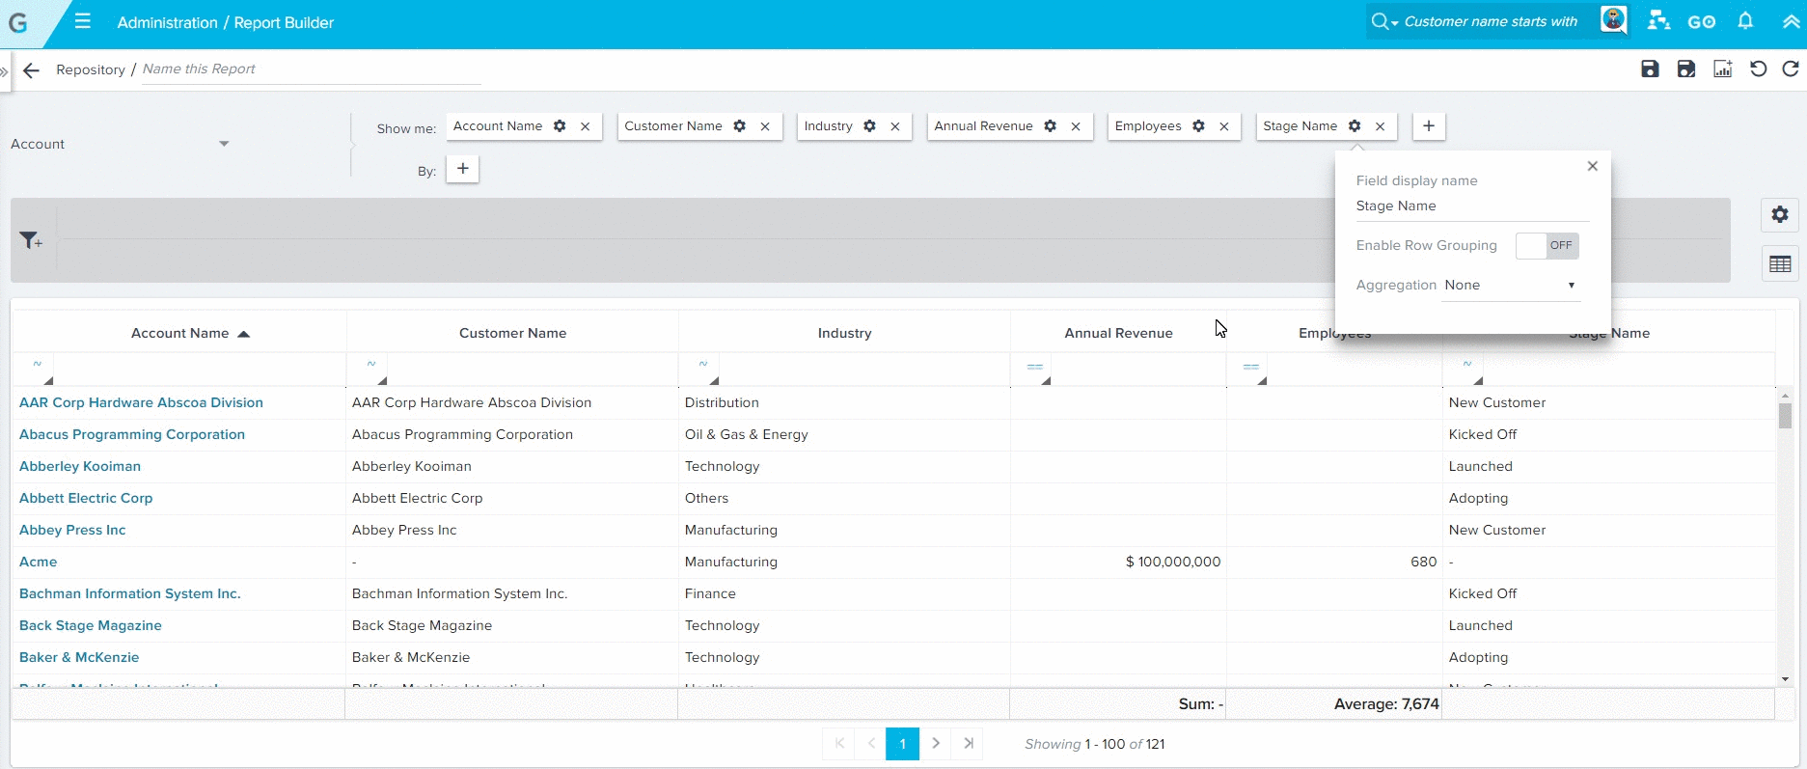Open the notifications bell

tap(1745, 20)
